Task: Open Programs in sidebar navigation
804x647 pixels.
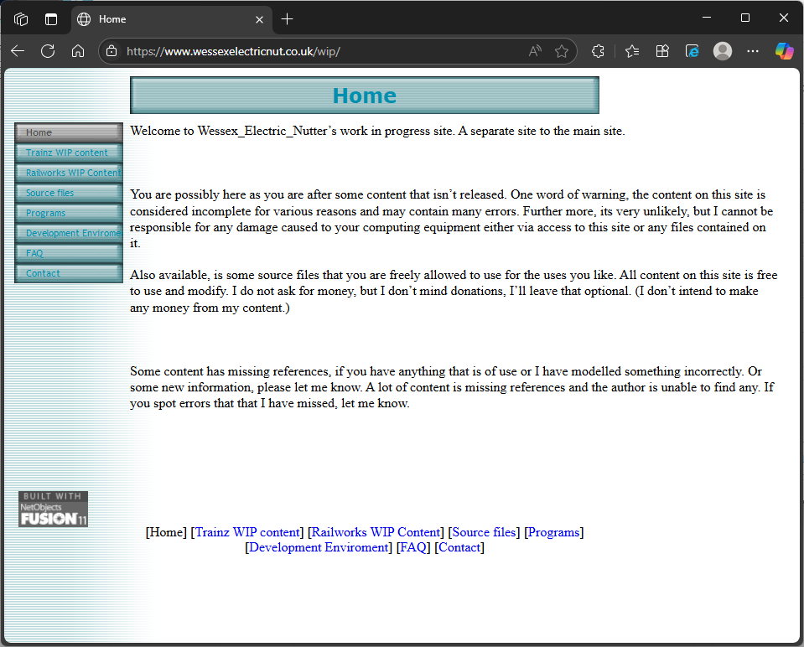Action: tap(69, 213)
